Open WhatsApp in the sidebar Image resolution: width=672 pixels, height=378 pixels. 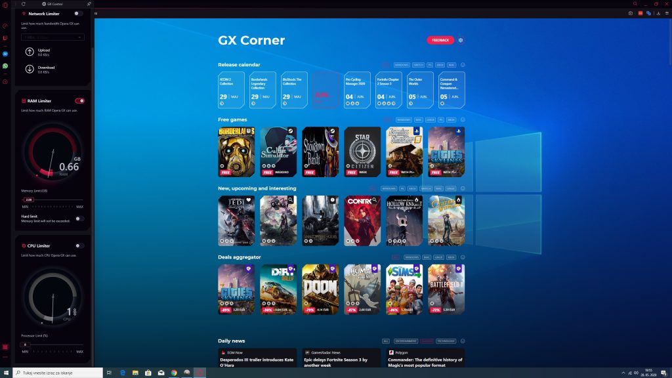5,66
